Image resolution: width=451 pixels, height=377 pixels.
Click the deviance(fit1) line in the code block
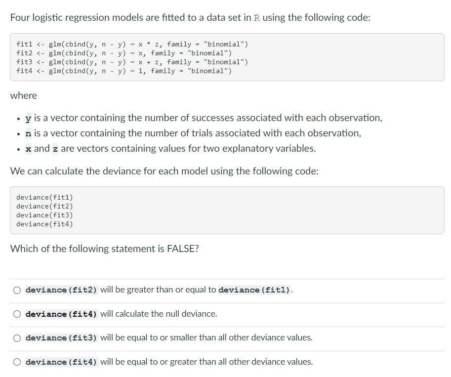point(44,198)
